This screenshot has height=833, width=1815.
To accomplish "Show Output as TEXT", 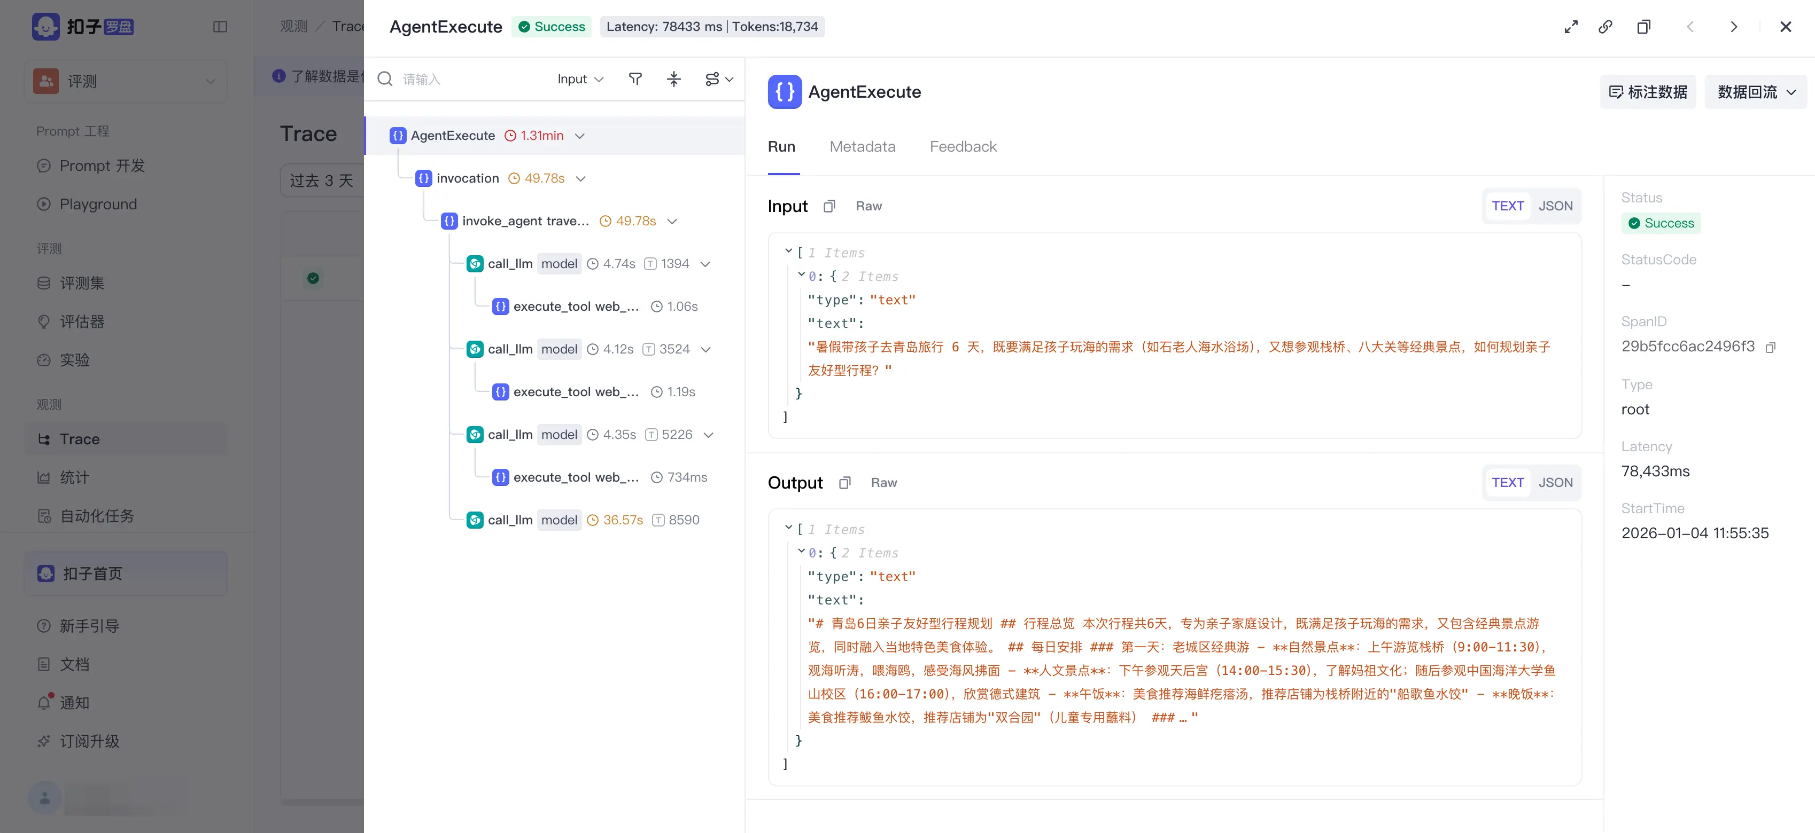I will point(1507,483).
